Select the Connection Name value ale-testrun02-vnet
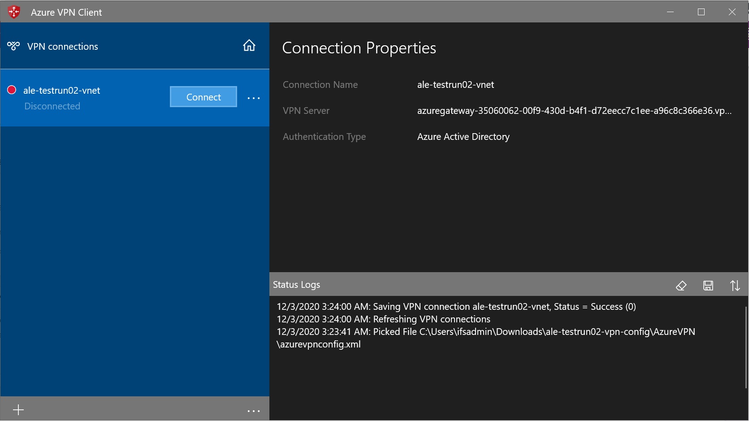 pyautogui.click(x=455, y=85)
